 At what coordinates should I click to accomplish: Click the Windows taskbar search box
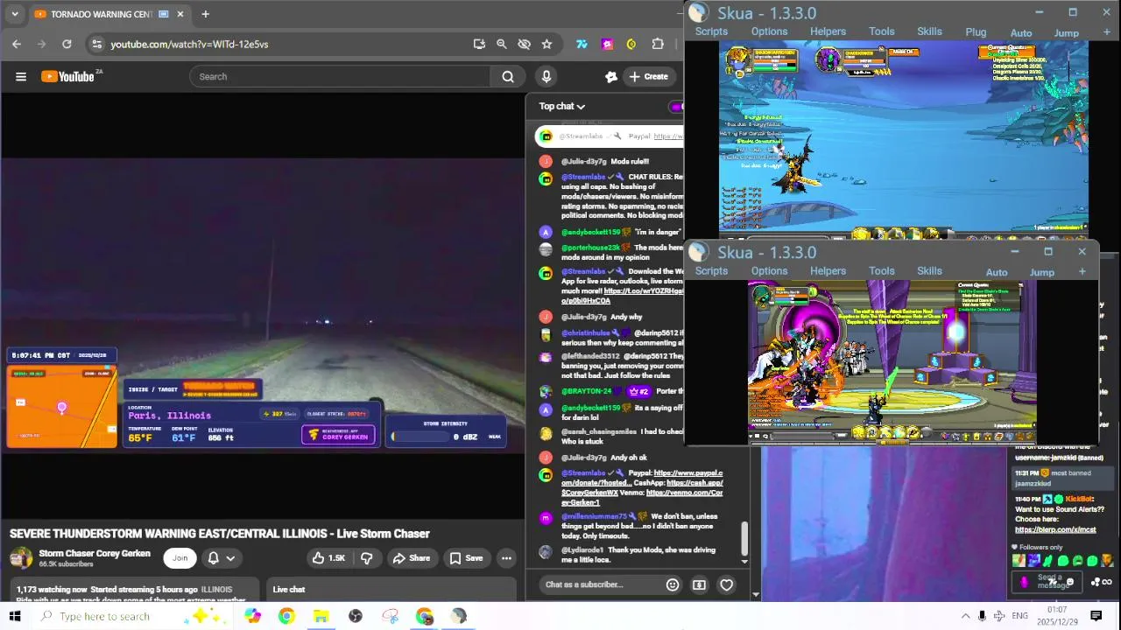pyautogui.click(x=131, y=616)
